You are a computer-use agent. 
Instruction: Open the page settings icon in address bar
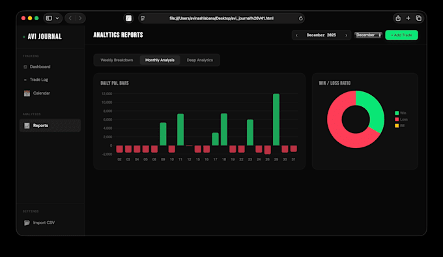(143, 18)
